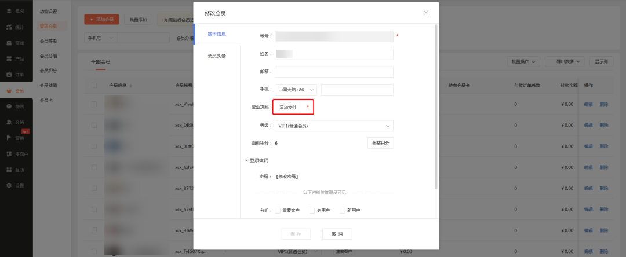Open the 中国大陆+86 country code dropdown
626x257 pixels.
point(296,90)
